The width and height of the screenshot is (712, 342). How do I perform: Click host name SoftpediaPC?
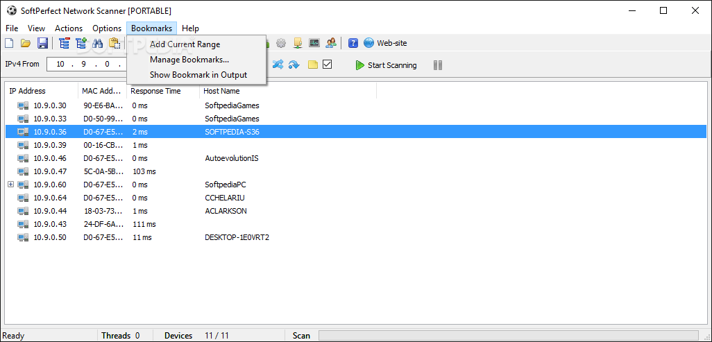coord(226,185)
